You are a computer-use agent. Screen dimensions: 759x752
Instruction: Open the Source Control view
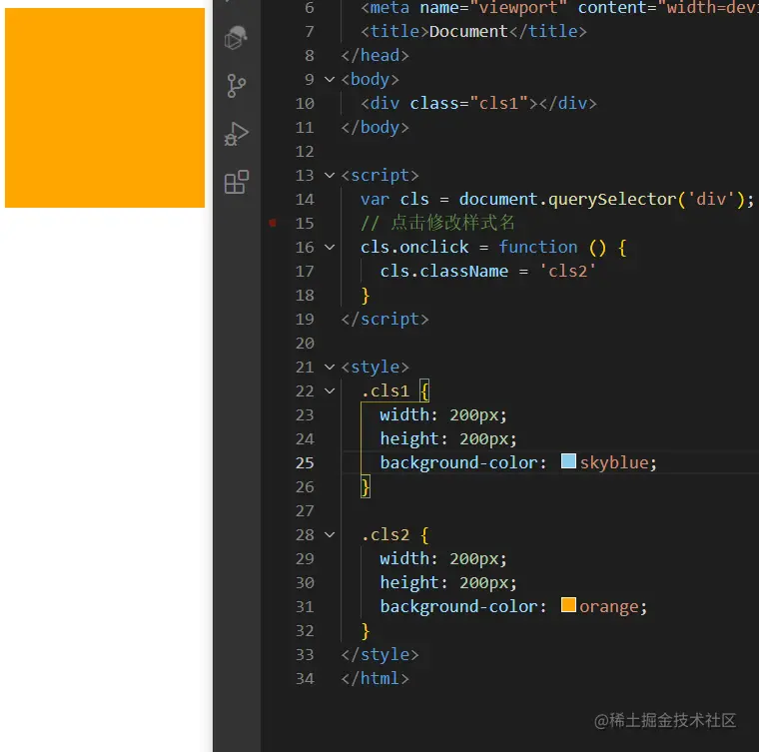point(237,86)
